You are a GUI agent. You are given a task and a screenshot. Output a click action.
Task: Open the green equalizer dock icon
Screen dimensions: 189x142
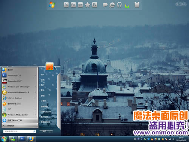[x=127, y=6]
